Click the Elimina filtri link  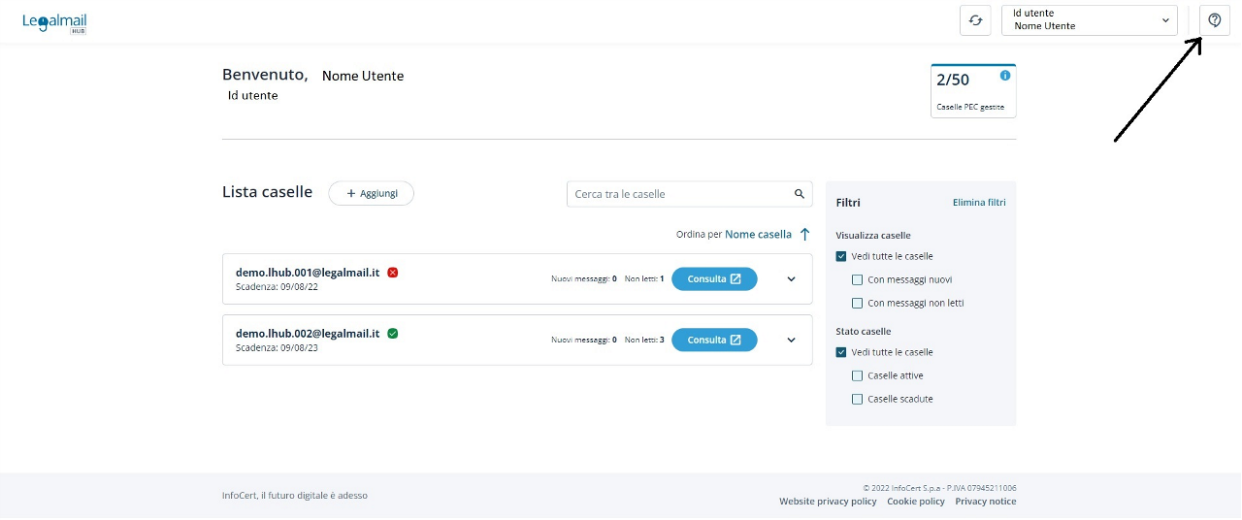click(x=979, y=203)
